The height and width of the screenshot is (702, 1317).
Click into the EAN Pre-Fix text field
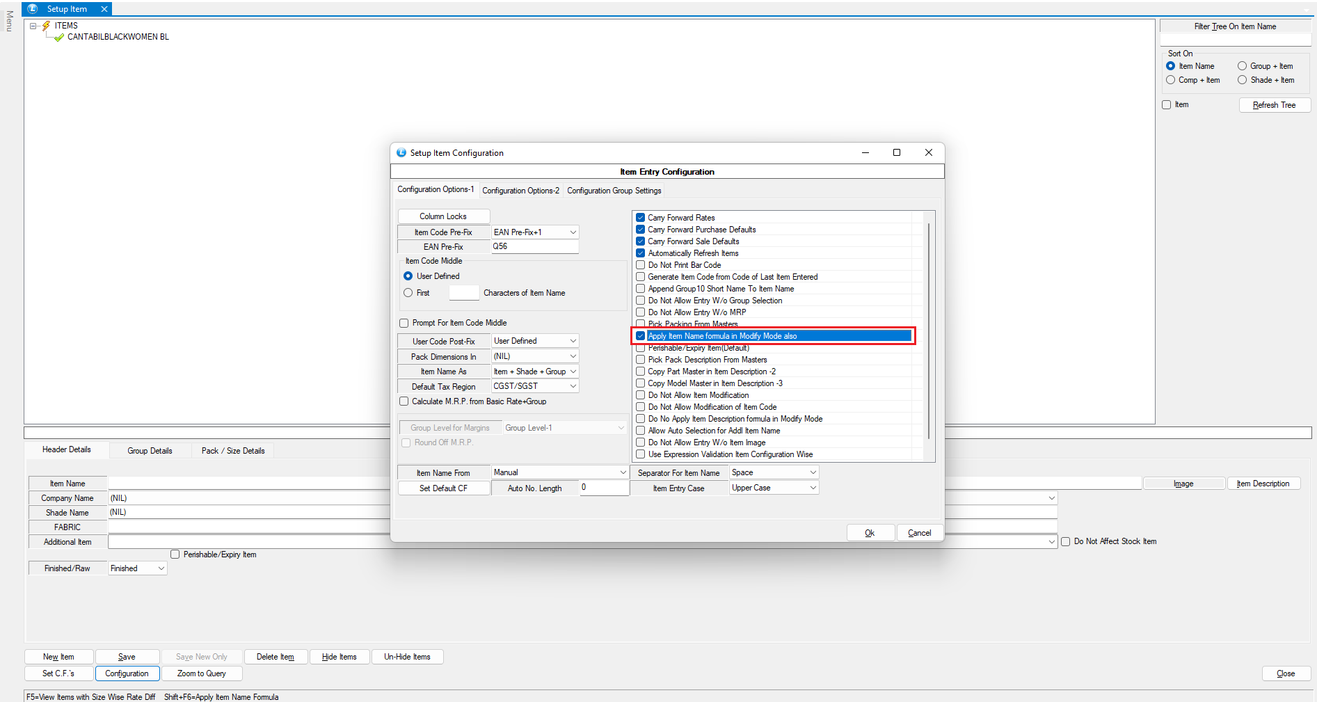click(x=534, y=246)
